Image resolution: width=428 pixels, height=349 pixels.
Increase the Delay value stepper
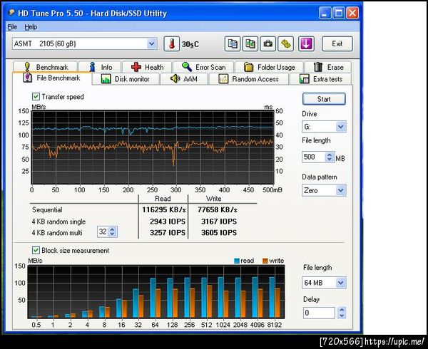(342, 310)
